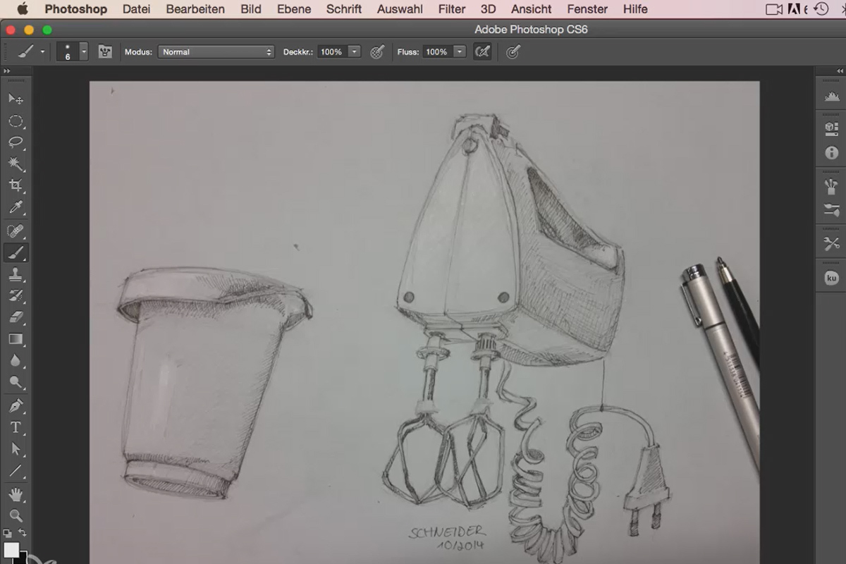Select the Pen tool
The height and width of the screenshot is (564, 846).
[x=16, y=405]
